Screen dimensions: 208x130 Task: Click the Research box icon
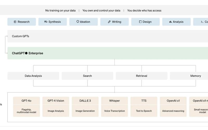point(15,22)
